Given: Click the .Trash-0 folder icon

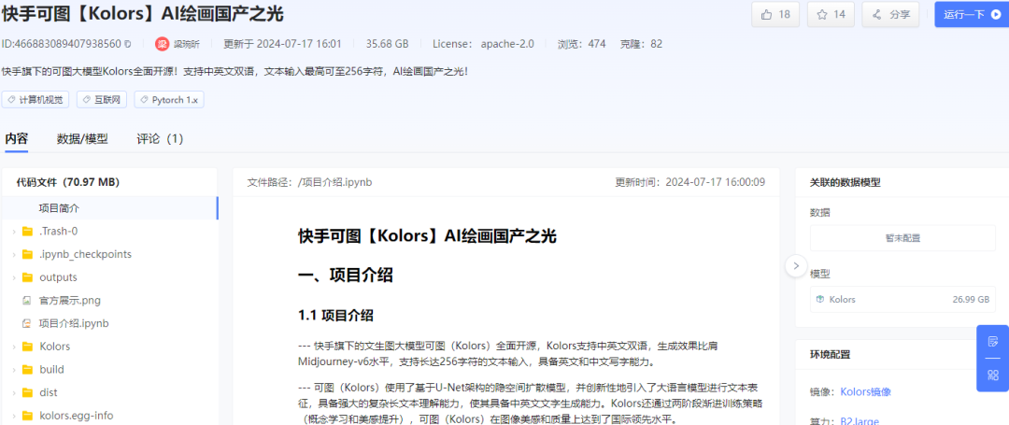Looking at the screenshot, I should [27, 232].
